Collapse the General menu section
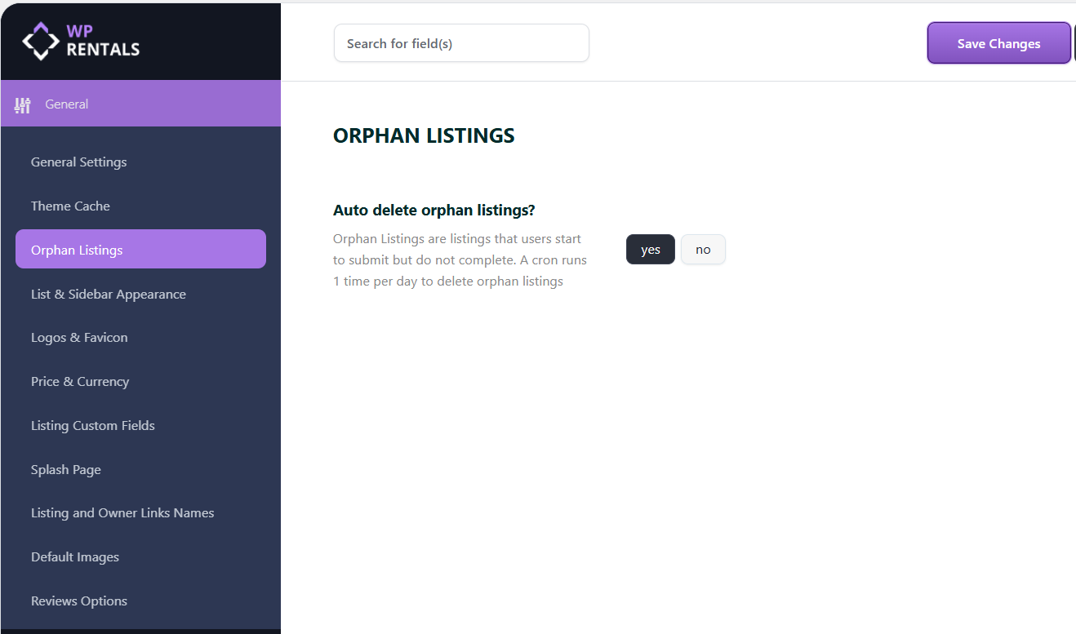Viewport: 1076px width, 634px height. pos(140,104)
